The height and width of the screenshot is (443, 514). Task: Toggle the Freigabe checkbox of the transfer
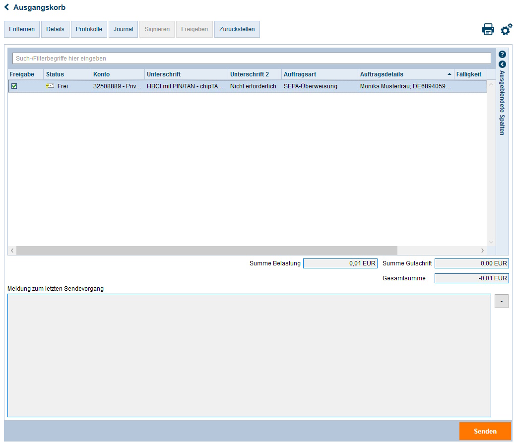pyautogui.click(x=14, y=86)
